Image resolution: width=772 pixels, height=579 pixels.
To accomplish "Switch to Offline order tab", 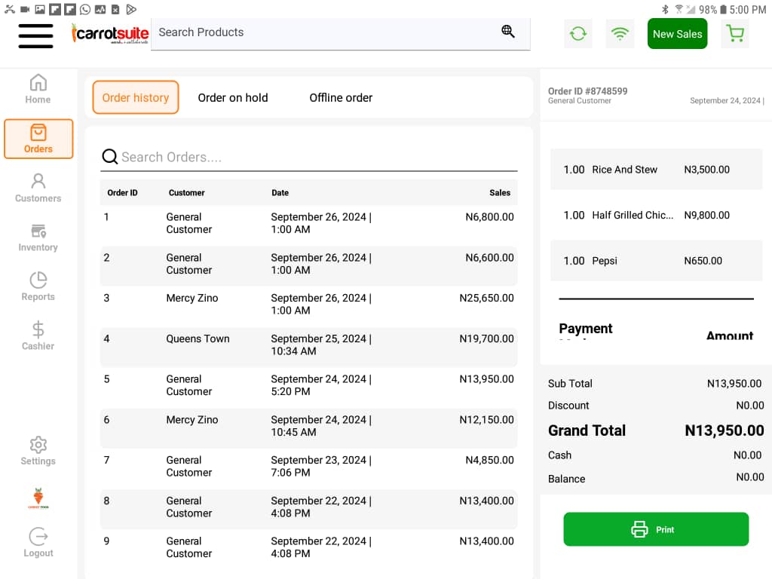I will click(x=341, y=97).
